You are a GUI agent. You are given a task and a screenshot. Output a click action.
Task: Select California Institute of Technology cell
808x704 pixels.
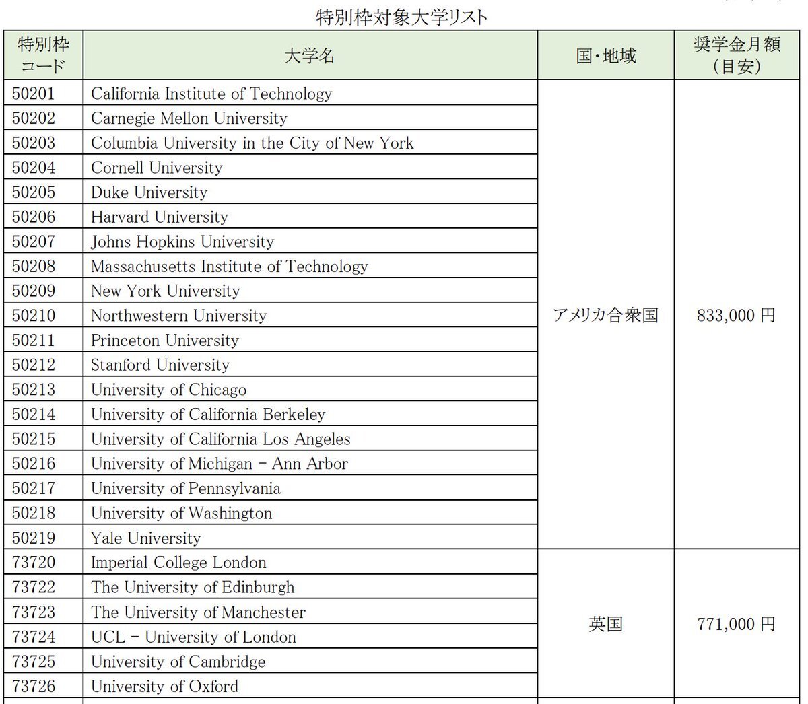[310, 93]
